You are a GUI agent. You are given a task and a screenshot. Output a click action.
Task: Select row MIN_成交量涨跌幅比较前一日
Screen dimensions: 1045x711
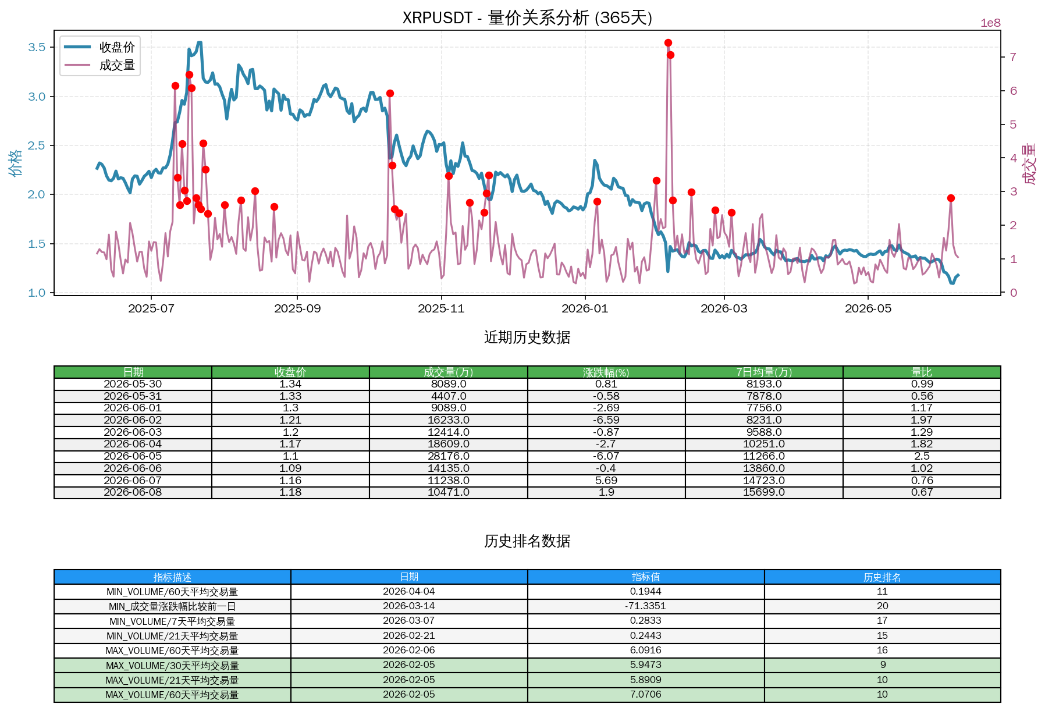[x=527, y=606]
